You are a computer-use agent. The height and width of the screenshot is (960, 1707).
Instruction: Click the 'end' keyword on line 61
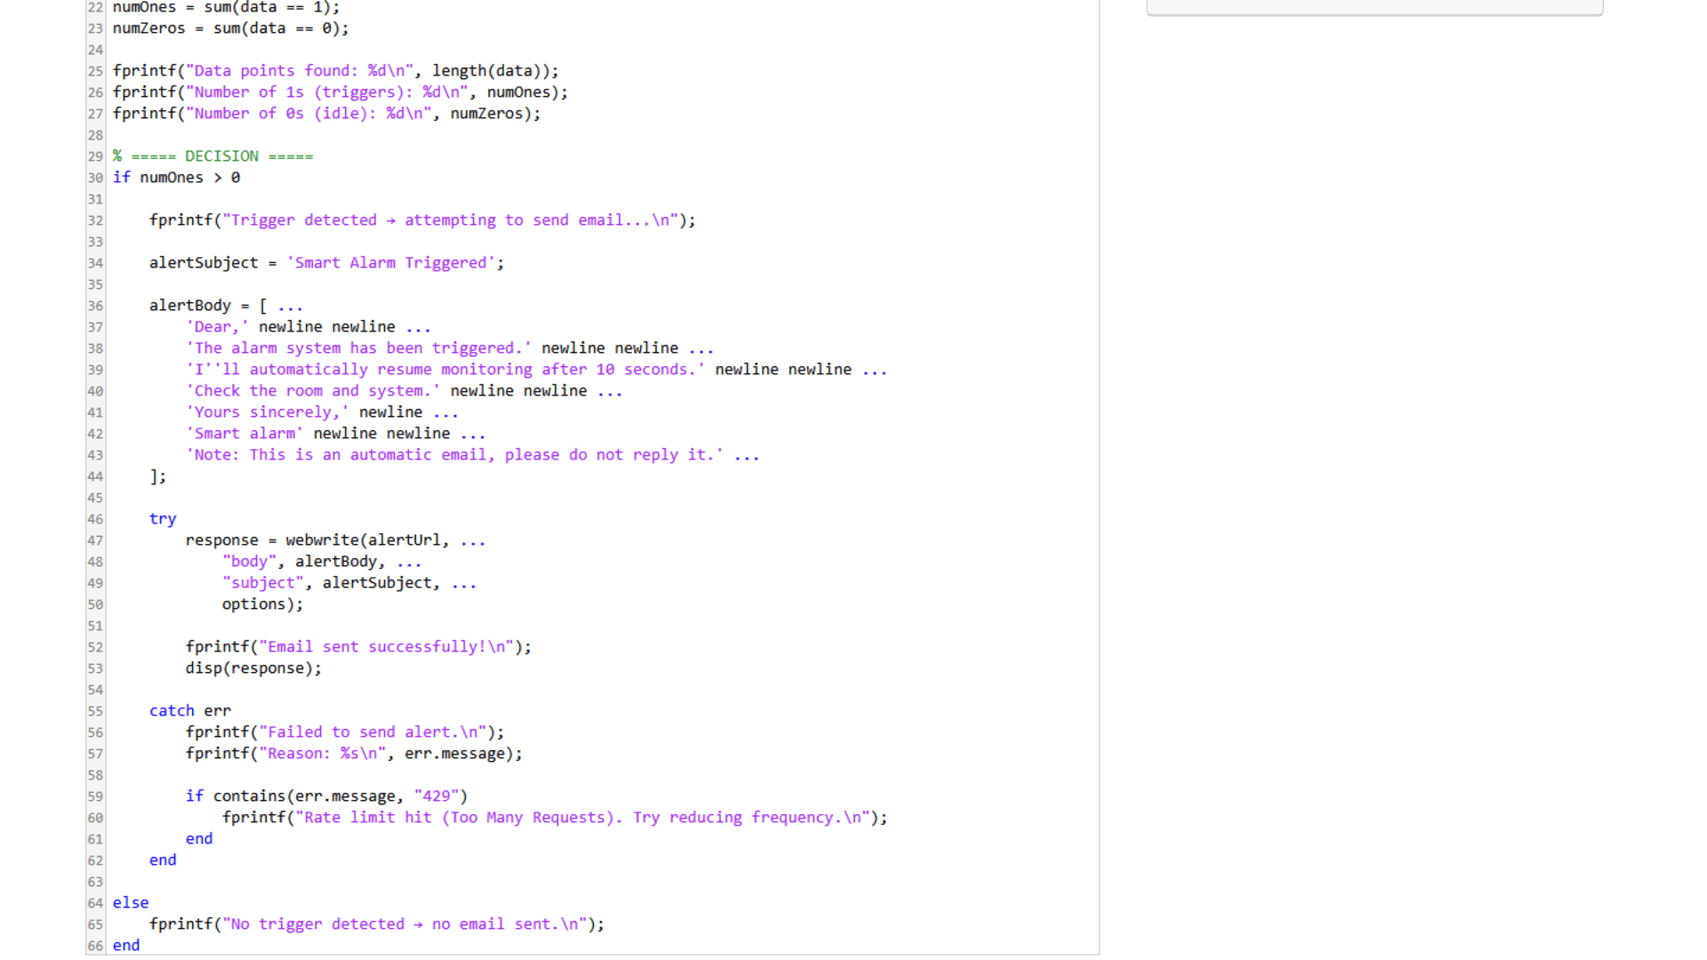pyautogui.click(x=199, y=839)
